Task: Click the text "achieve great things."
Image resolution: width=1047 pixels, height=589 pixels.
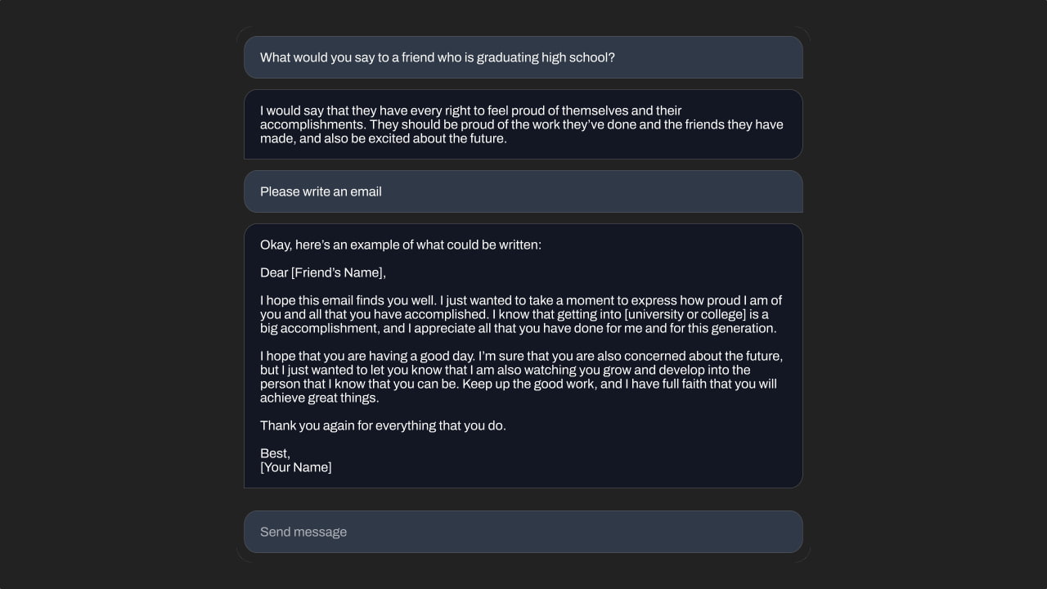Action: click(319, 398)
